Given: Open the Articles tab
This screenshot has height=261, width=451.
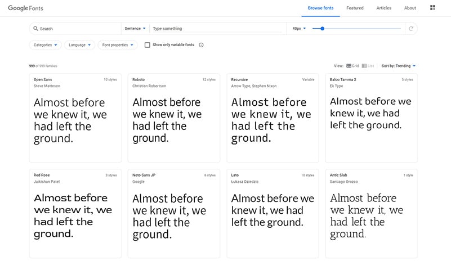Looking at the screenshot, I should click(384, 8).
